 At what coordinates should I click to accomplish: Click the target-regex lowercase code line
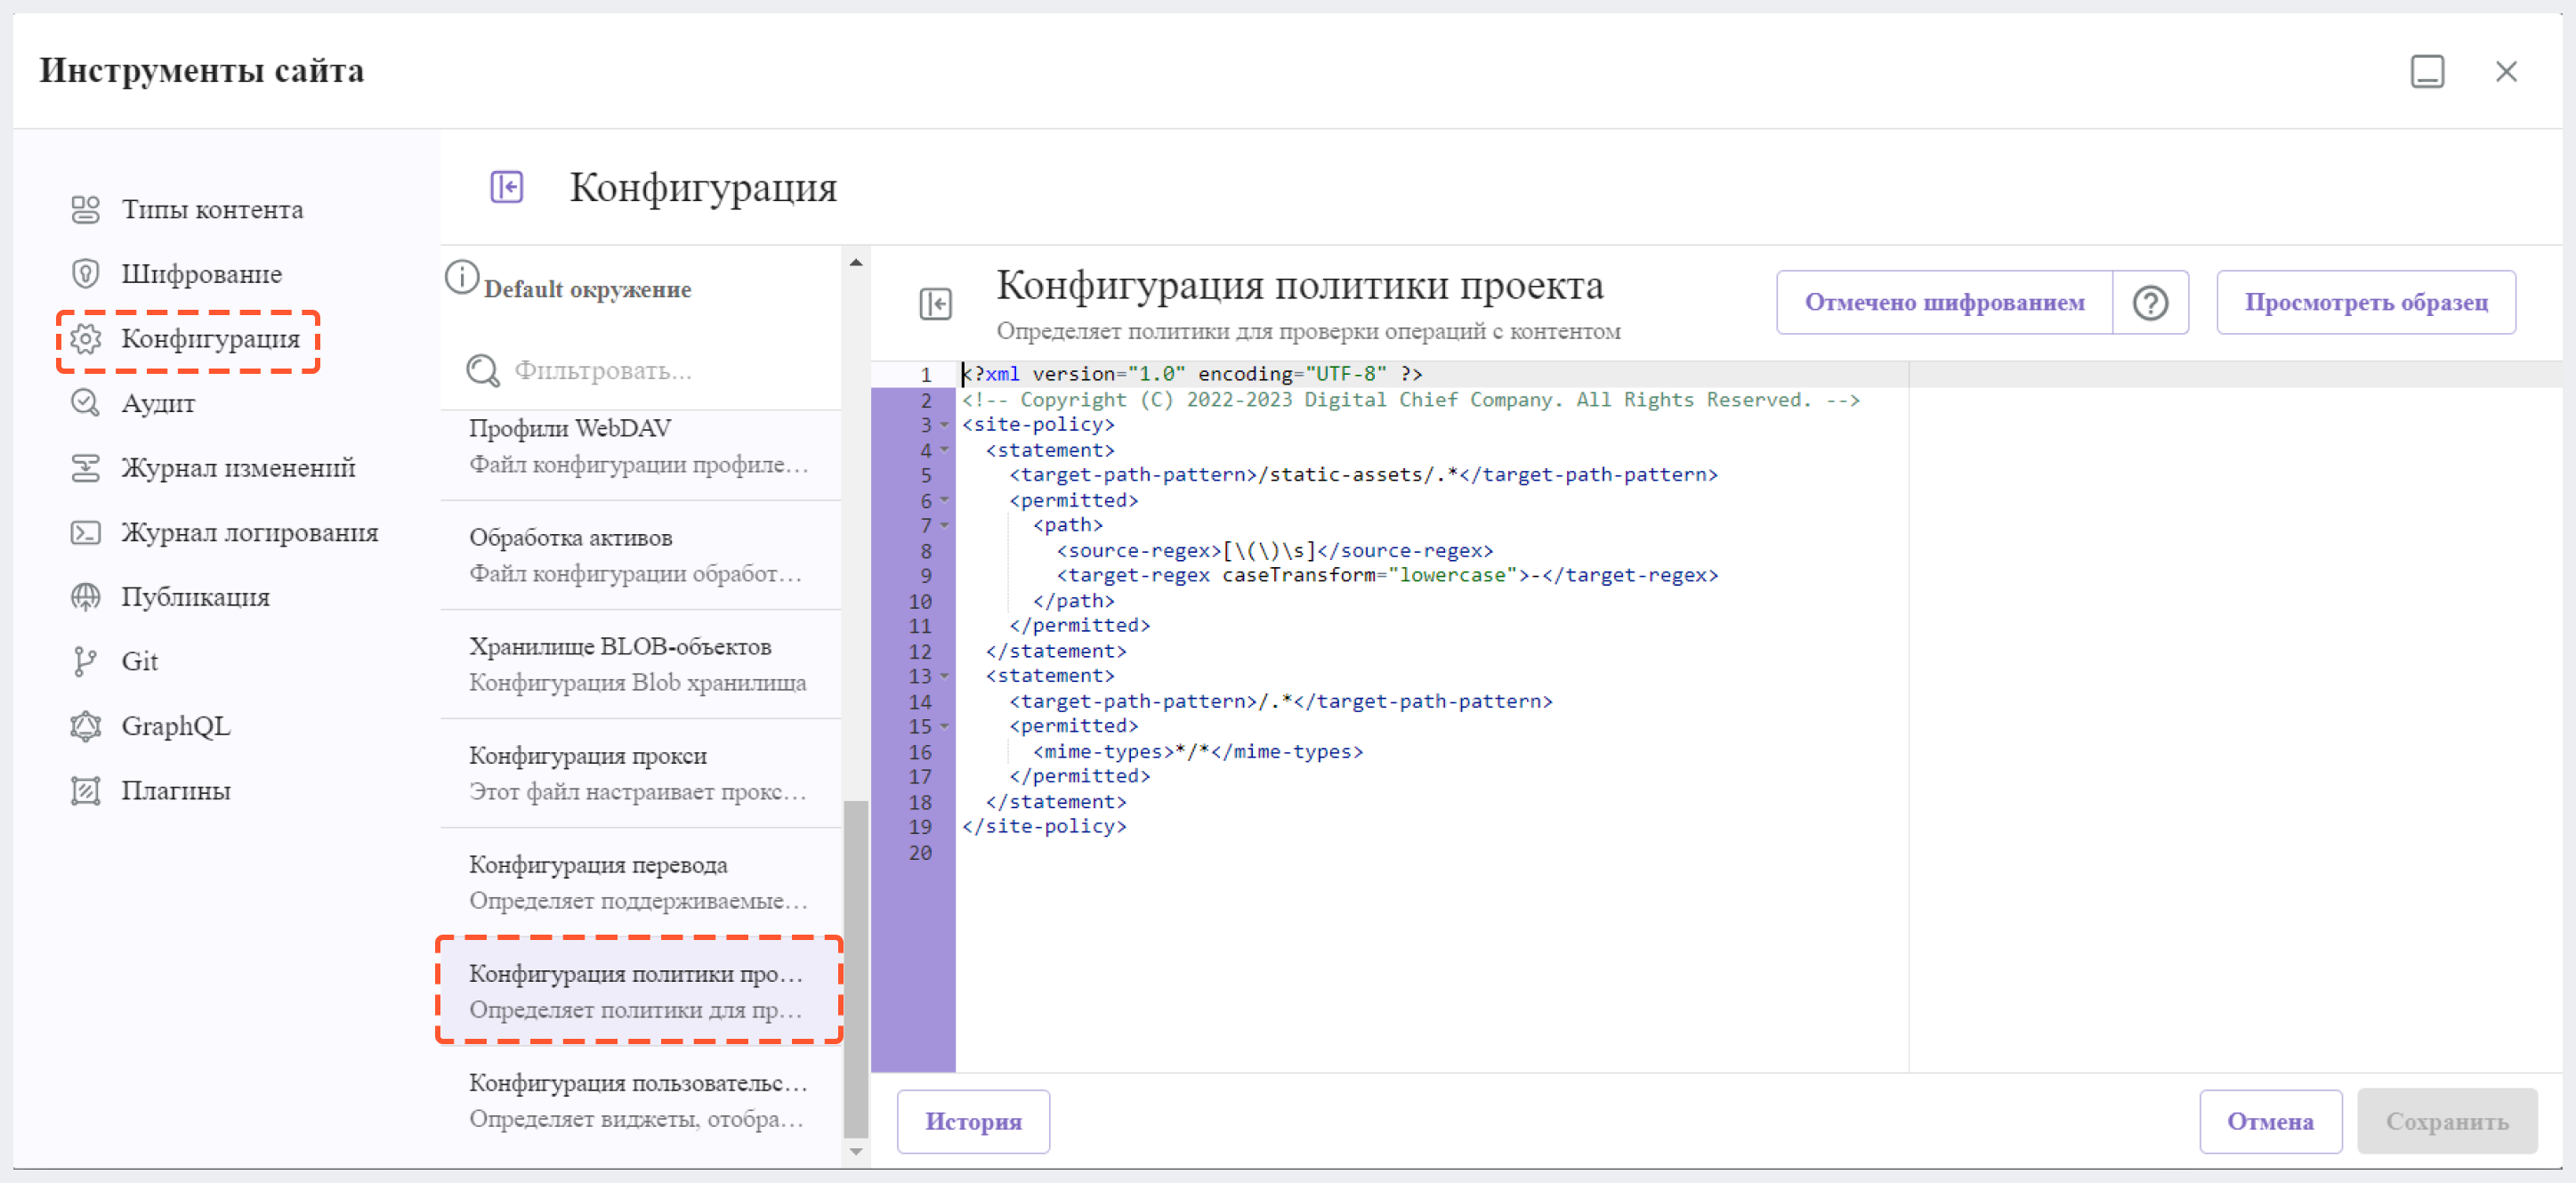click(x=1387, y=576)
